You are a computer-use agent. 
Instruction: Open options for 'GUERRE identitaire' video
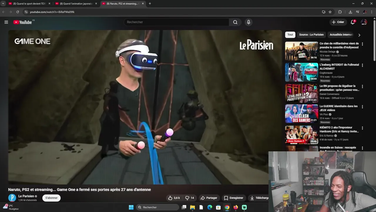(362, 107)
